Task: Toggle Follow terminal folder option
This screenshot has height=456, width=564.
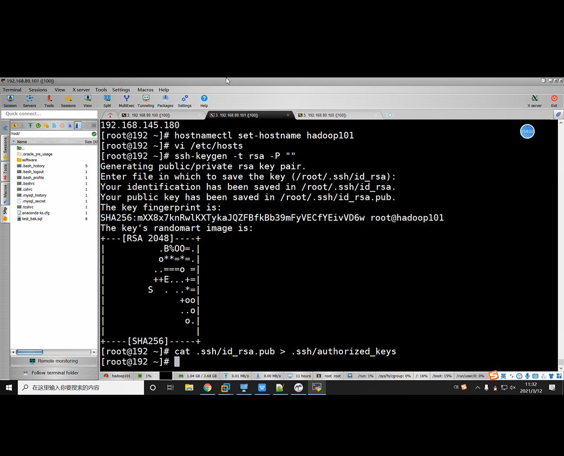Action: coord(54,373)
